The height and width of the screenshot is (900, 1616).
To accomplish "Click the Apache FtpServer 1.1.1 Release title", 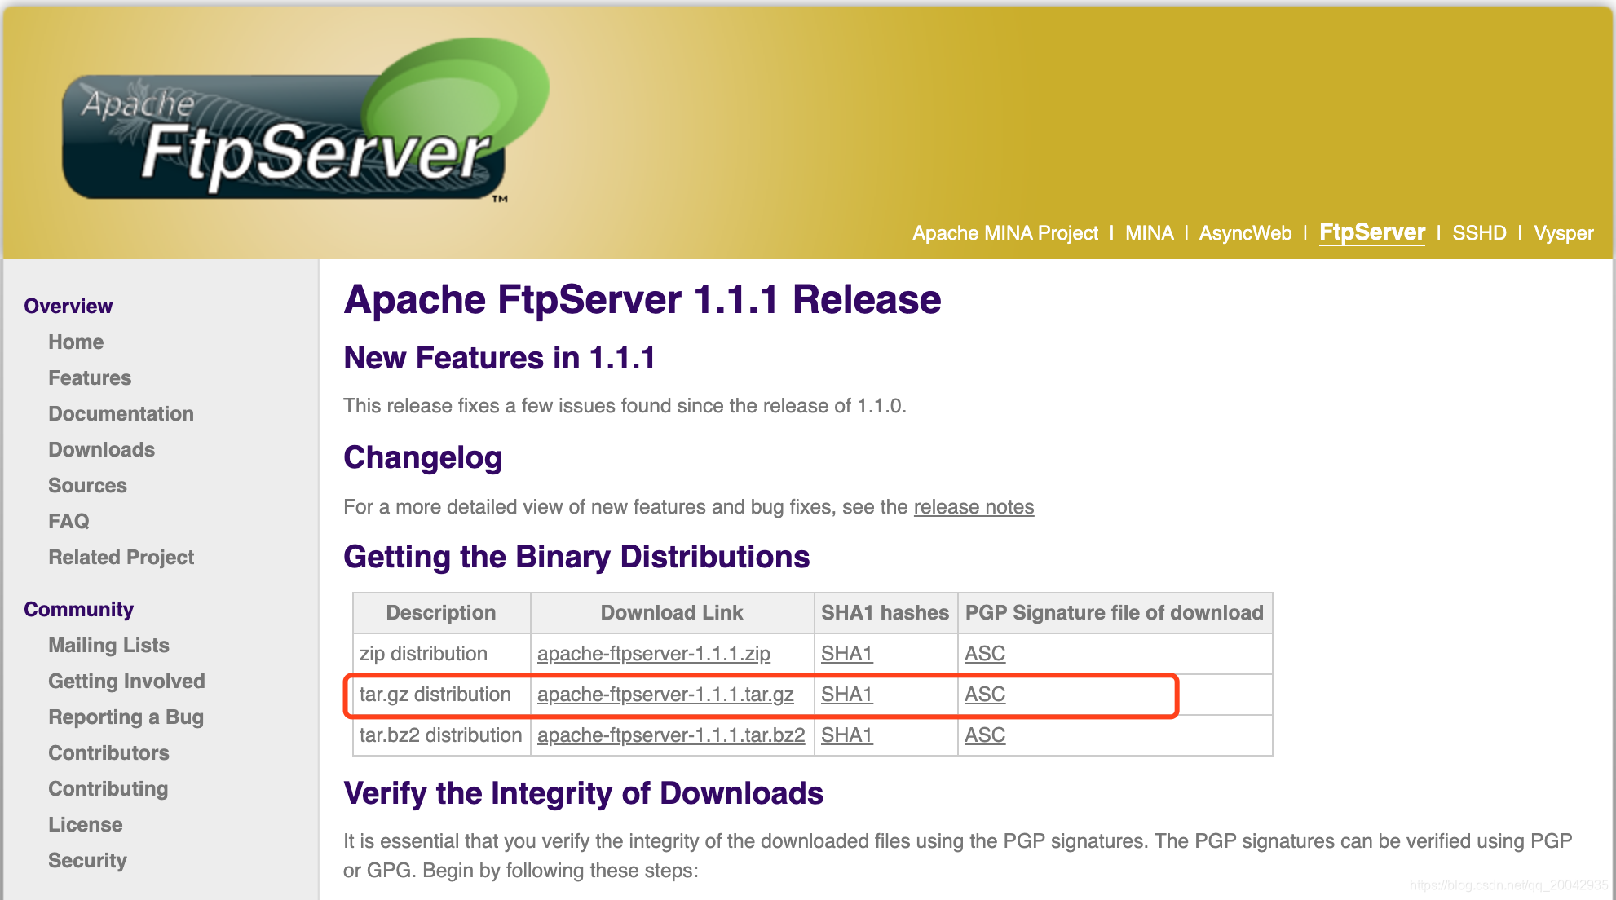I will tap(642, 299).
